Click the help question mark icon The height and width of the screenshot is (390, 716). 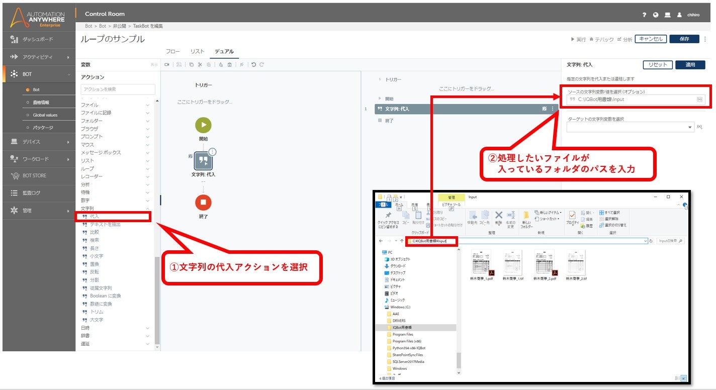[x=644, y=15]
